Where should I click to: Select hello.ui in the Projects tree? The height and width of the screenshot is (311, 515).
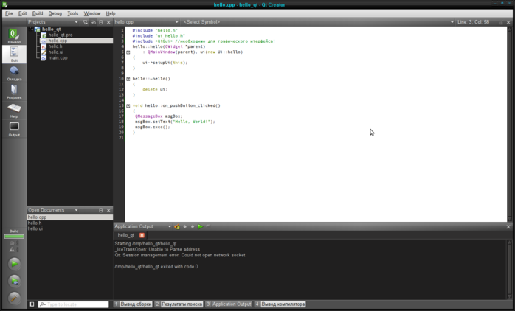[56, 52]
